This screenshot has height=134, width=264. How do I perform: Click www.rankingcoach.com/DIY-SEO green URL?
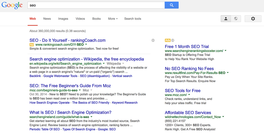coord(59,44)
